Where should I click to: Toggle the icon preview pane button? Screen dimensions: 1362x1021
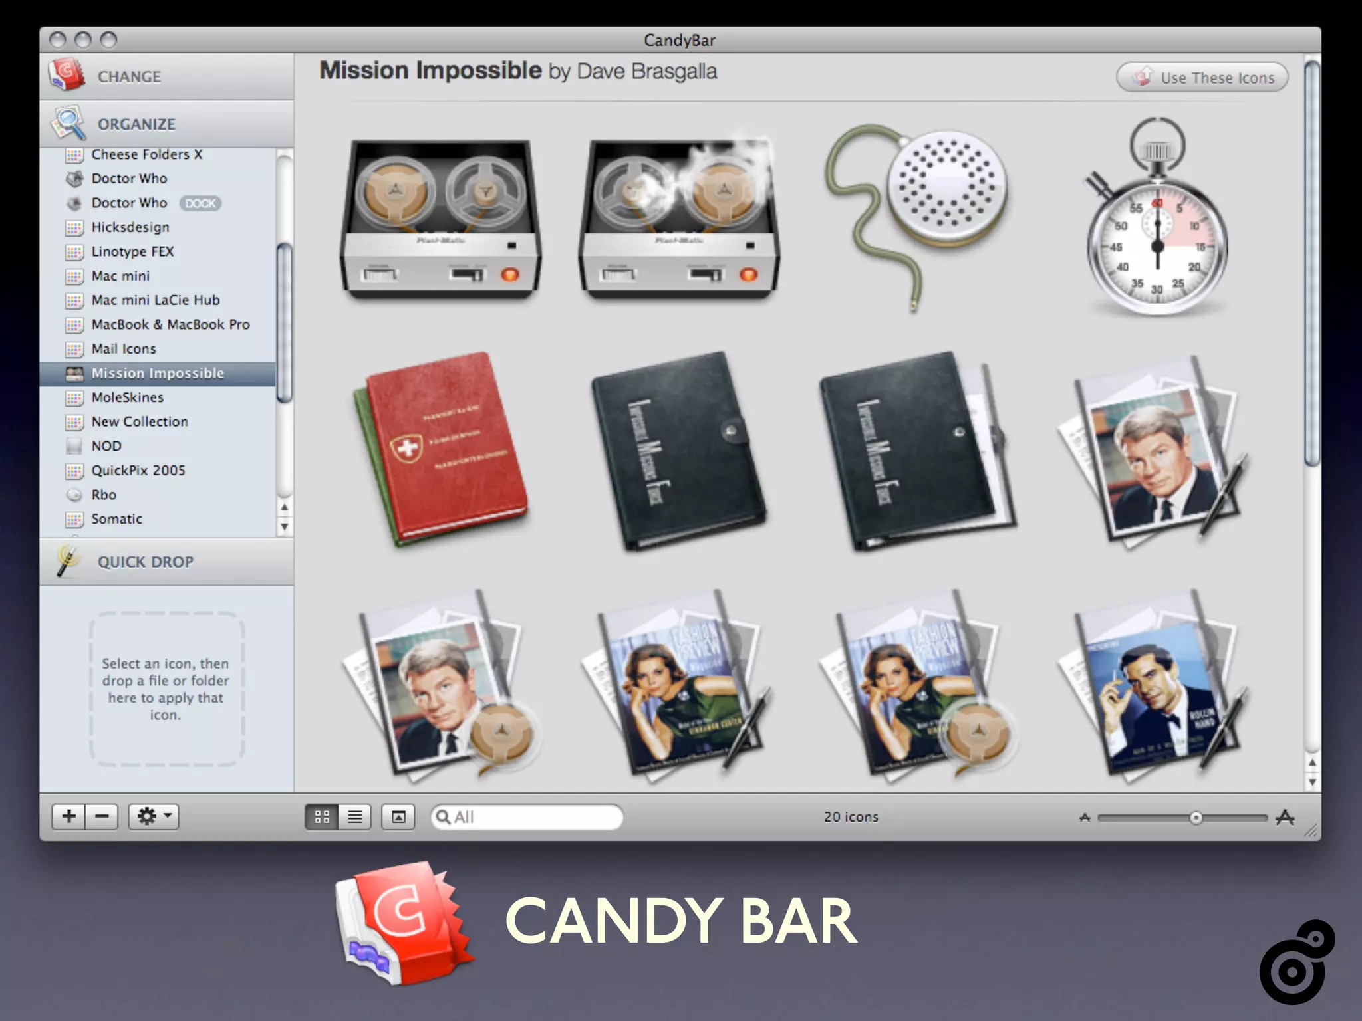398,817
